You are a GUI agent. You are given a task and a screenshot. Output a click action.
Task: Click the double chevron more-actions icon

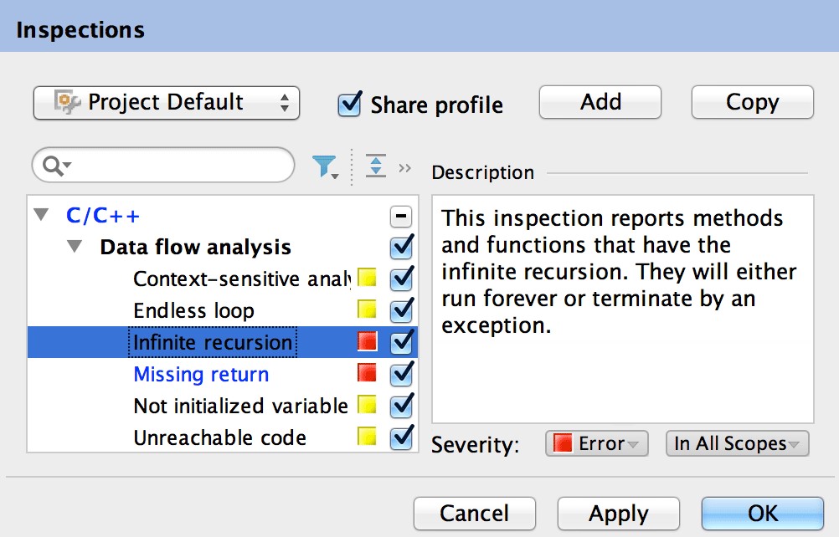[405, 167]
